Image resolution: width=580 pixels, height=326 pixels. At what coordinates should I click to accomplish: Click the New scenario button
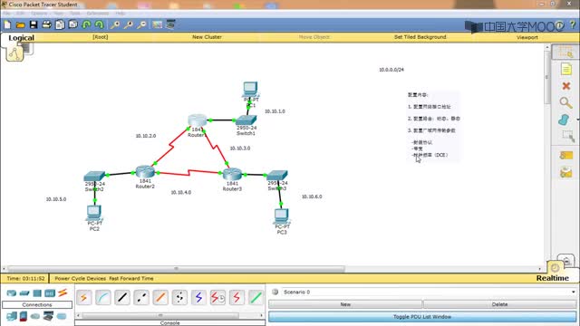(x=345, y=304)
